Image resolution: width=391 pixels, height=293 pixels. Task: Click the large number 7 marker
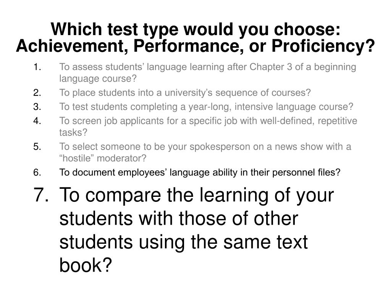coord(41,195)
